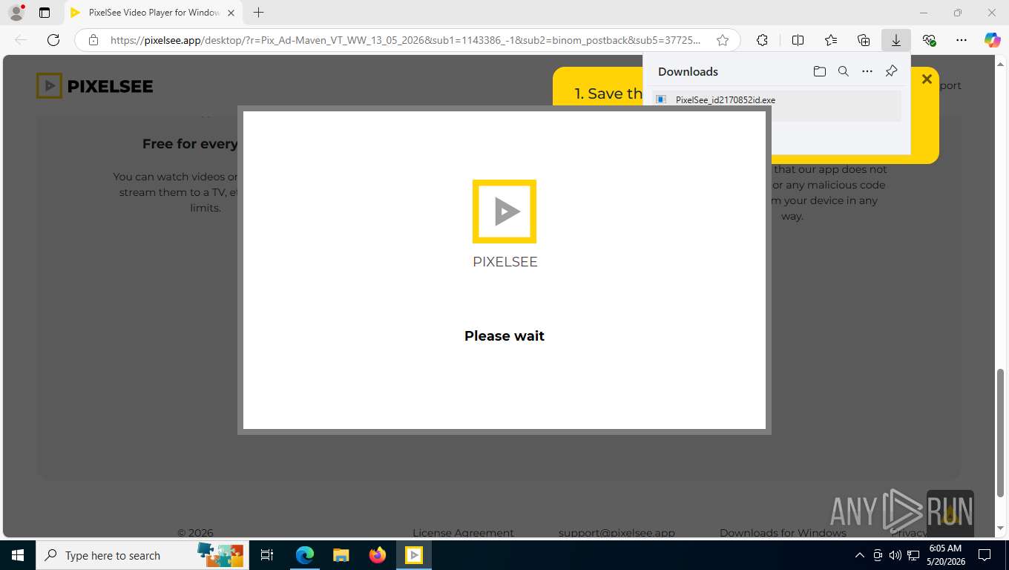Show hidden system tray icons

(860, 555)
